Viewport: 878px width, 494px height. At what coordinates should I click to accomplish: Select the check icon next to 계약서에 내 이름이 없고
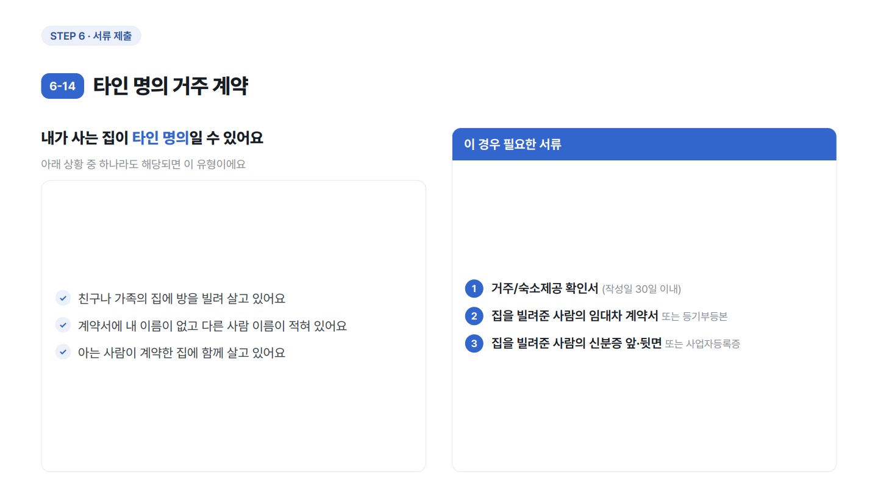[x=63, y=325]
